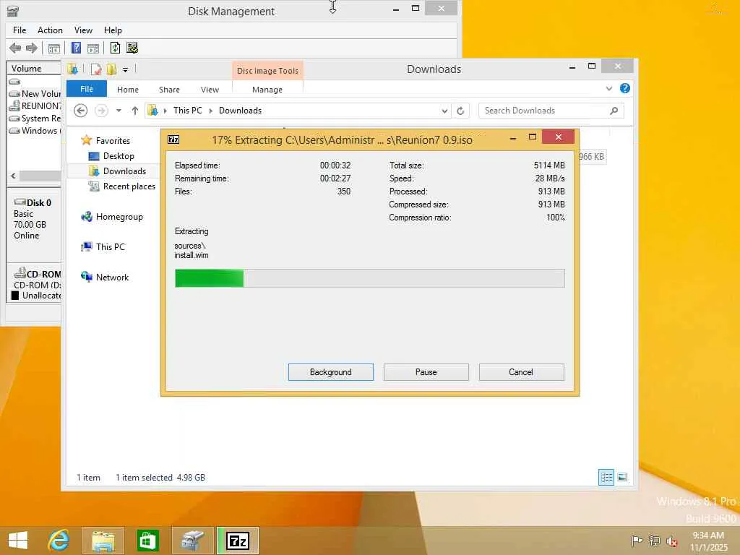The width and height of the screenshot is (740, 555).
Task: Switch to Disk Management via taskbar icon
Action: click(x=192, y=541)
